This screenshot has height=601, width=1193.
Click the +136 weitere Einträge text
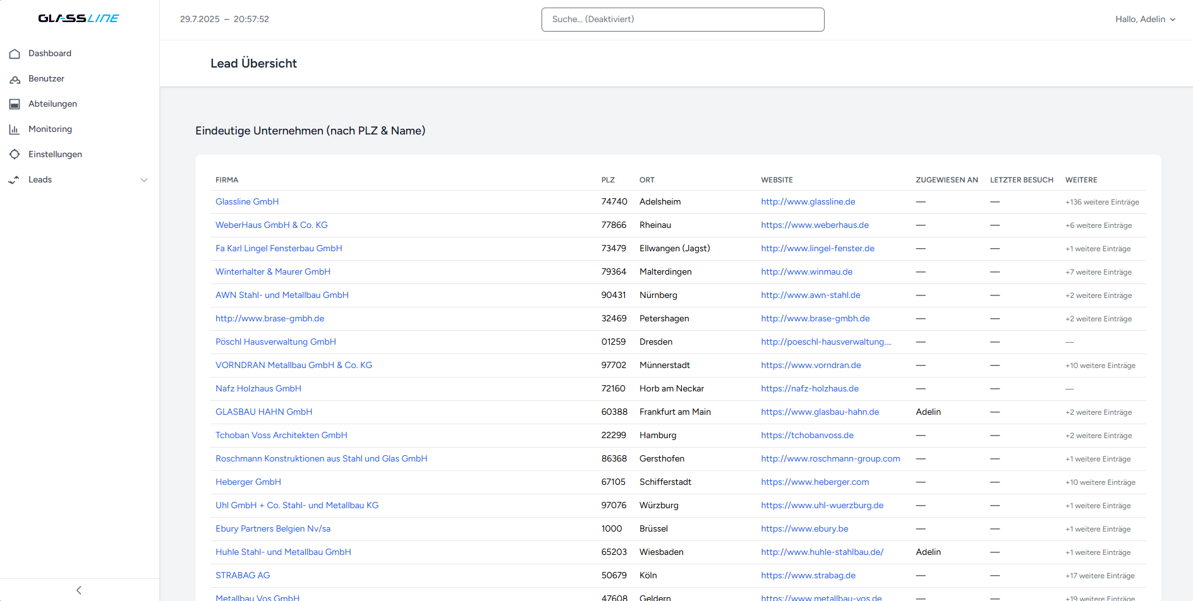[1102, 202]
